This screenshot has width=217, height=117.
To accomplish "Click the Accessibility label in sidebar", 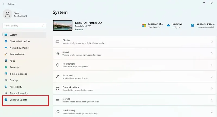I will click(x=16, y=87).
